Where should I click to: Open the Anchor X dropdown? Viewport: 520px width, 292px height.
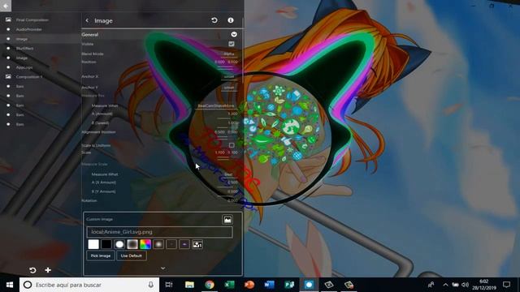tap(229, 76)
